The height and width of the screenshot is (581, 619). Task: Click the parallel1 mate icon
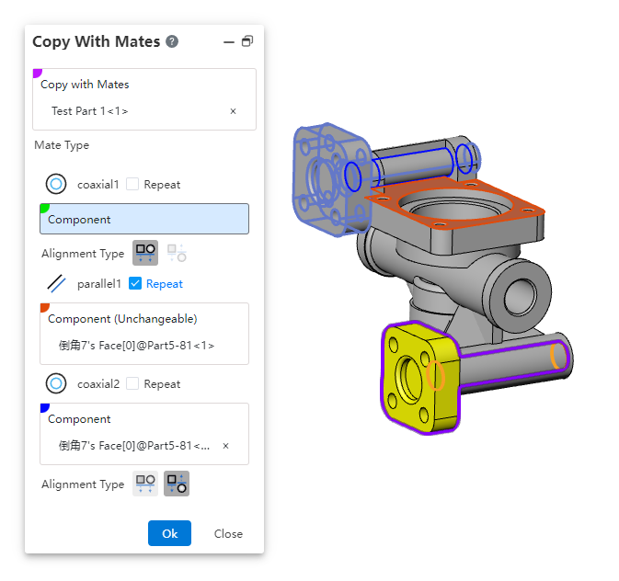(x=56, y=283)
